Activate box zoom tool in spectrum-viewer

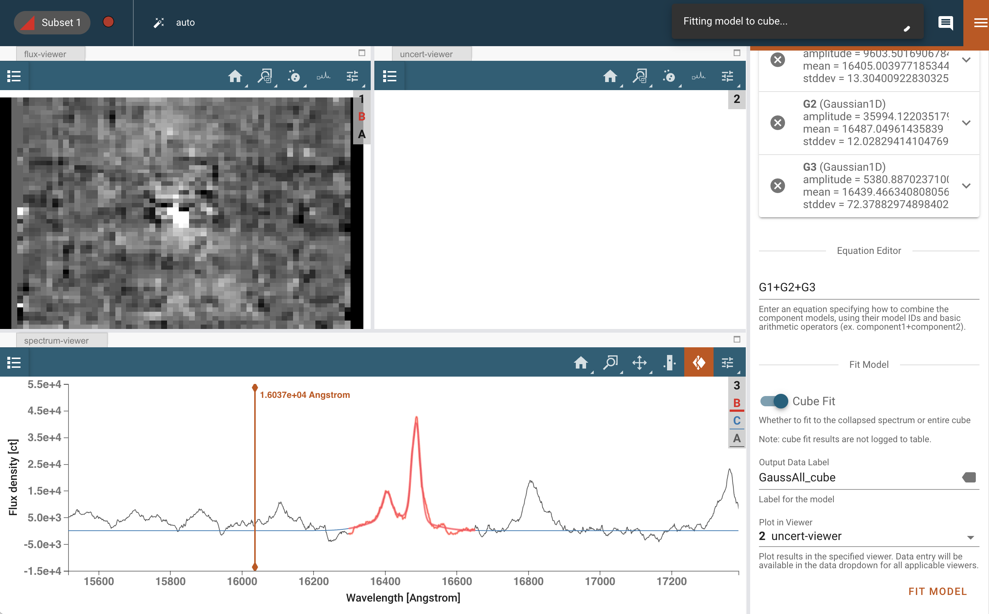point(610,362)
